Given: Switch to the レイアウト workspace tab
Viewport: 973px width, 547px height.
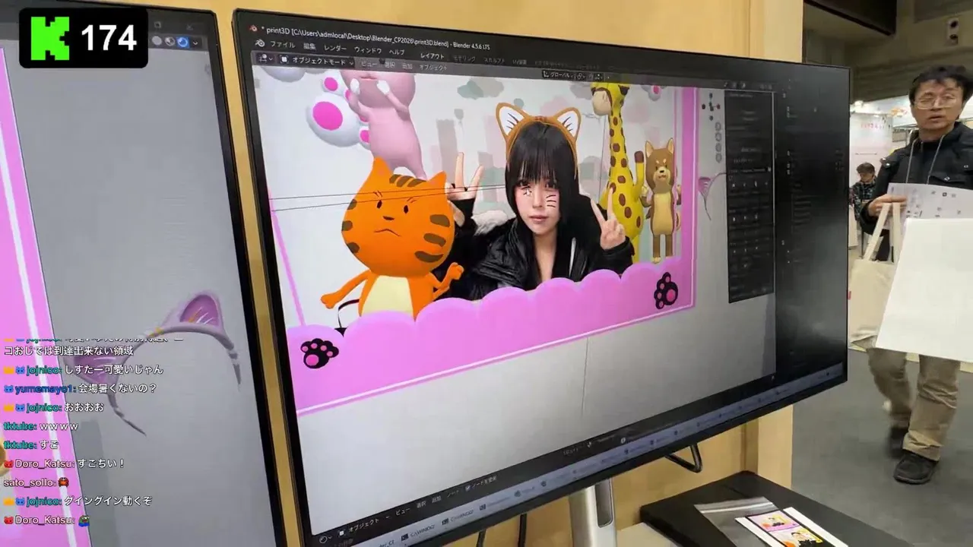Looking at the screenshot, I should [x=433, y=56].
